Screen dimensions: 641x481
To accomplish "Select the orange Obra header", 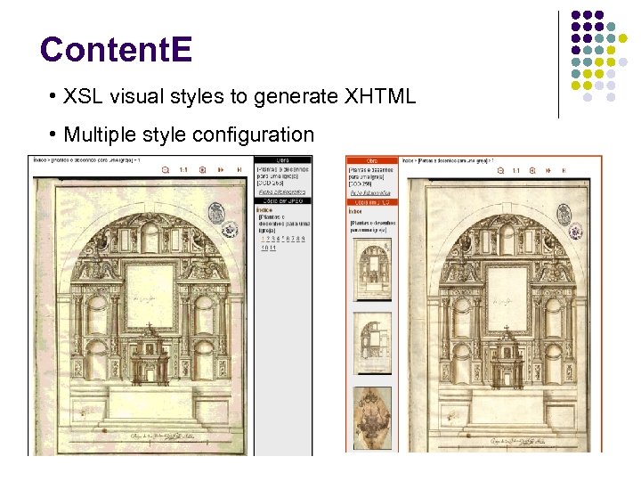I will coord(372,160).
